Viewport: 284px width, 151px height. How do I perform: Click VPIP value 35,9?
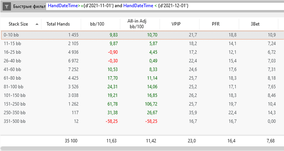193,113
